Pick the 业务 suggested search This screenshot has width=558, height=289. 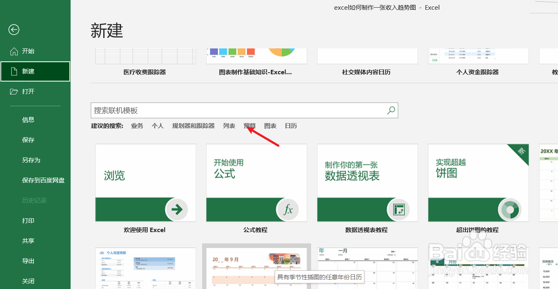point(137,126)
